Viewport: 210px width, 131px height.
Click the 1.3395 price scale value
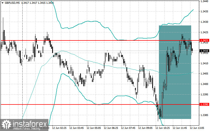click(x=204, y=95)
